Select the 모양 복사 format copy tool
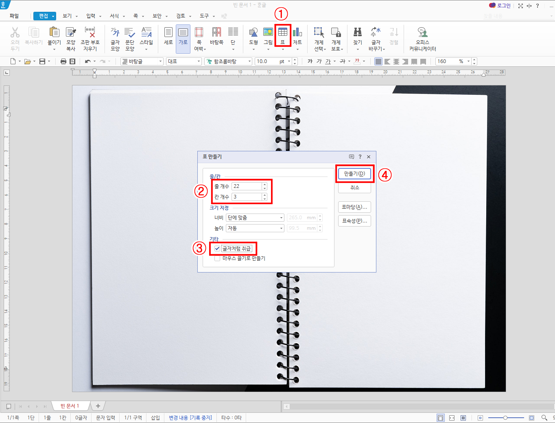 tap(71, 33)
